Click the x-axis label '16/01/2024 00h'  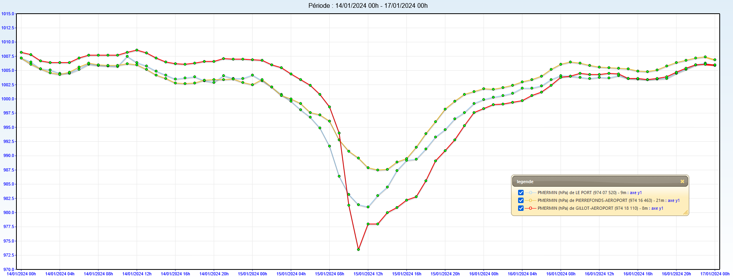[484, 274]
